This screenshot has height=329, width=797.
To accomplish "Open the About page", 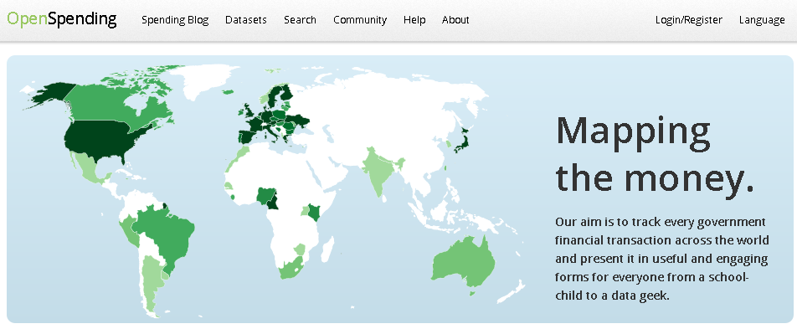I will coord(455,20).
